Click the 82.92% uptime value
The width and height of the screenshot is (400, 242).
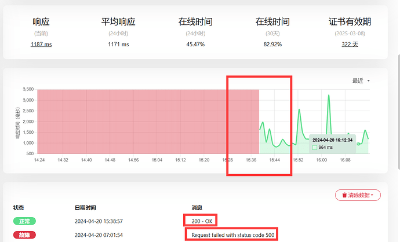pyautogui.click(x=272, y=45)
